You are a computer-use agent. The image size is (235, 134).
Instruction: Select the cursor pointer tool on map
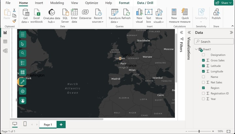click(23, 44)
